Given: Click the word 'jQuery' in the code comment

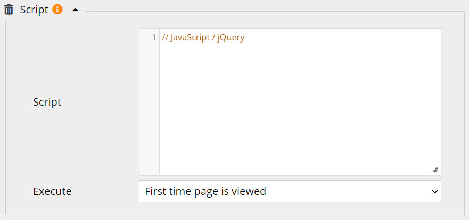Looking at the screenshot, I should (x=231, y=38).
